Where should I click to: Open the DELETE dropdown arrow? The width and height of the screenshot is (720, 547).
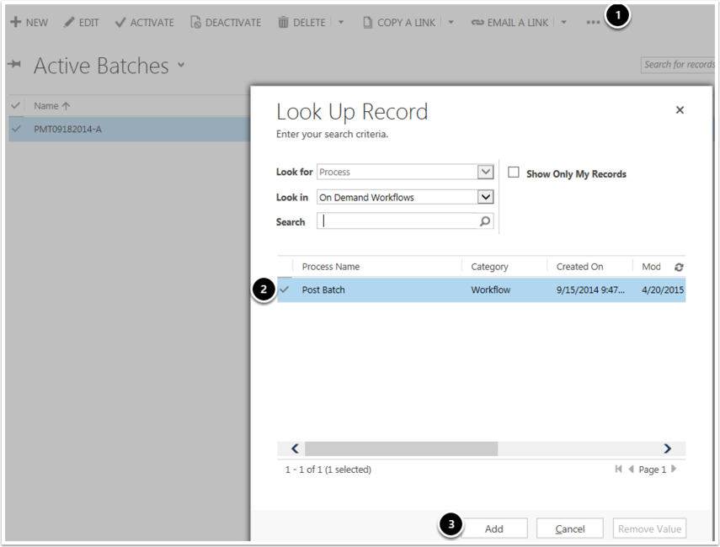(x=341, y=22)
